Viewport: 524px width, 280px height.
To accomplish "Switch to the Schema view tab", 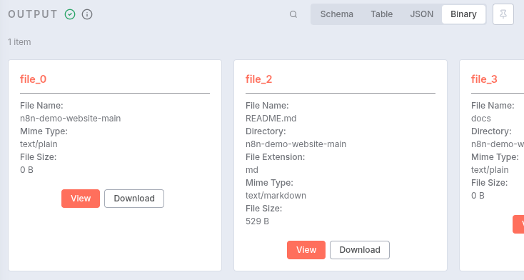I will pos(336,14).
